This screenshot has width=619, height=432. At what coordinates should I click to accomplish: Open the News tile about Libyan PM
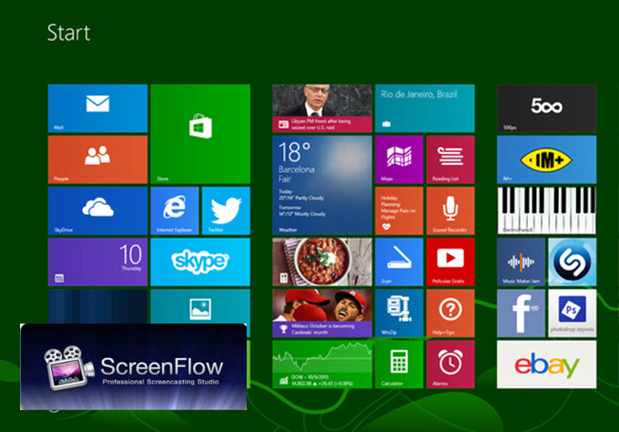click(322, 108)
